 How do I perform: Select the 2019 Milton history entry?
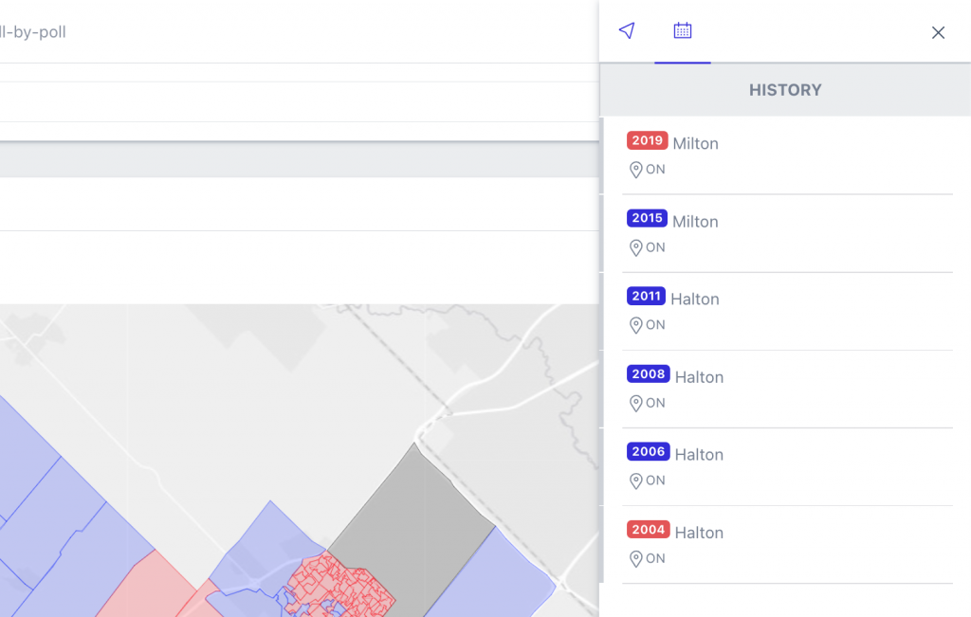click(x=695, y=144)
